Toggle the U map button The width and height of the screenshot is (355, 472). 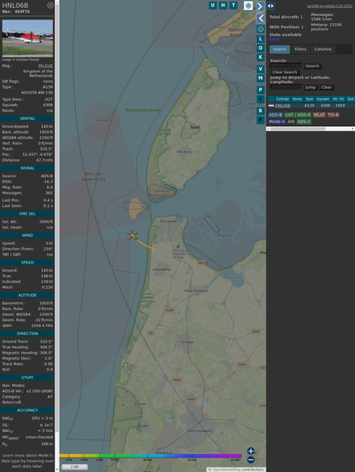click(212, 5)
